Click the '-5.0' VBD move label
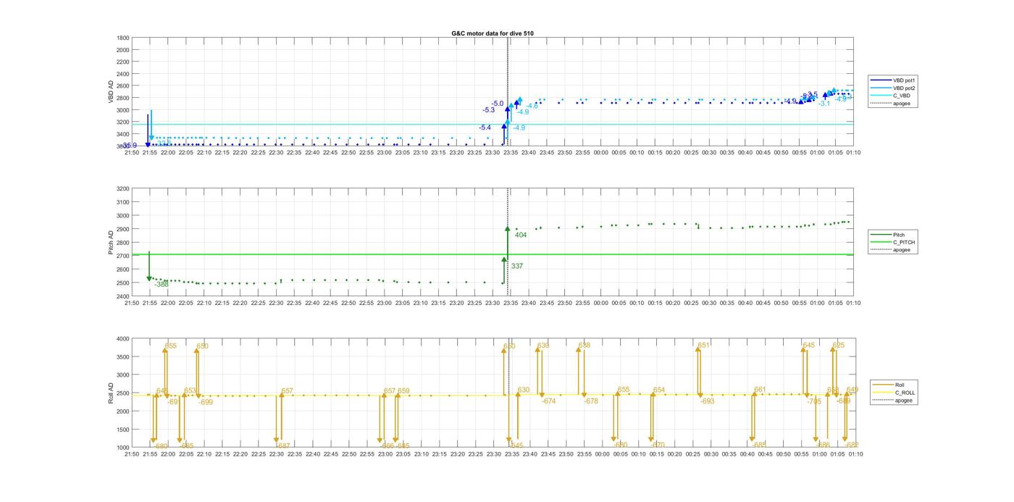The image size is (1014, 502). 497,104
